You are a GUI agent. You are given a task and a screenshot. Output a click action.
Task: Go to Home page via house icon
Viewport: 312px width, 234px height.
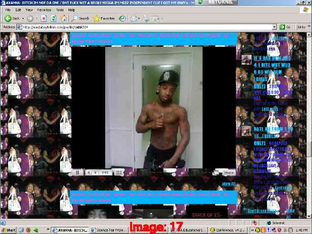[x=64, y=18]
